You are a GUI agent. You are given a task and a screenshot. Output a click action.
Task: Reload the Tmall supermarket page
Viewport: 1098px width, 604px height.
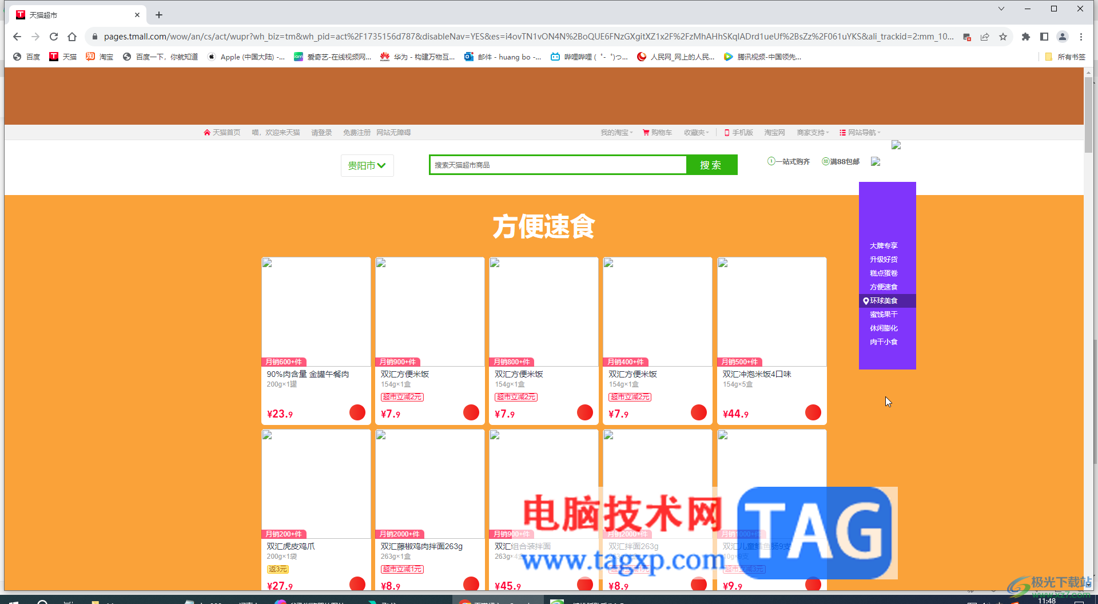coord(54,37)
